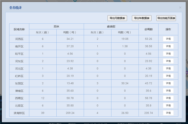Click the 1.38 waste oil tonnage
188x124 pixels.
(125, 46)
